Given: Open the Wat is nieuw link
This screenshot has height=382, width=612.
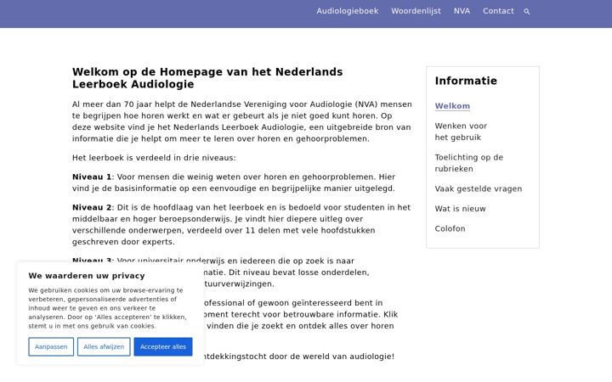Looking at the screenshot, I should pyautogui.click(x=460, y=209).
